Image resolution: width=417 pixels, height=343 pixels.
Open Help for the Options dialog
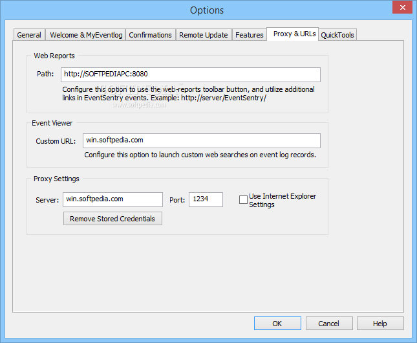point(380,324)
